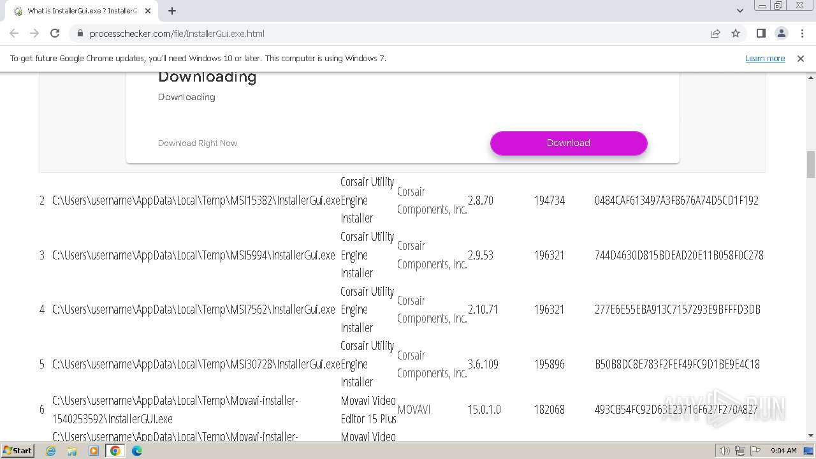Click the 'Download Right Now' text

198,143
